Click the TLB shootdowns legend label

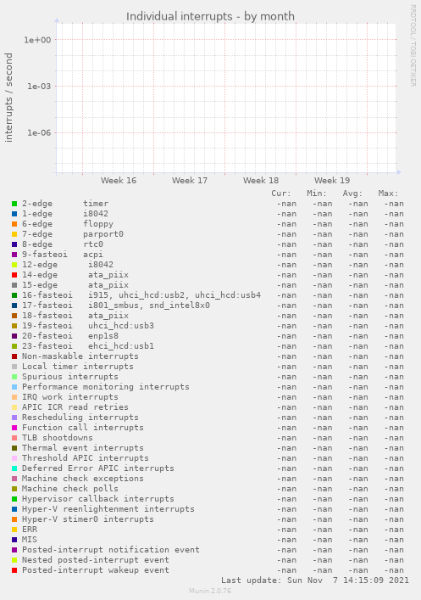click(58, 438)
